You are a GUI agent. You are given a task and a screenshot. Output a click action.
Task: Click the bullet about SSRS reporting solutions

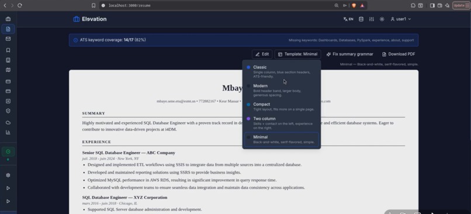(x=164, y=172)
